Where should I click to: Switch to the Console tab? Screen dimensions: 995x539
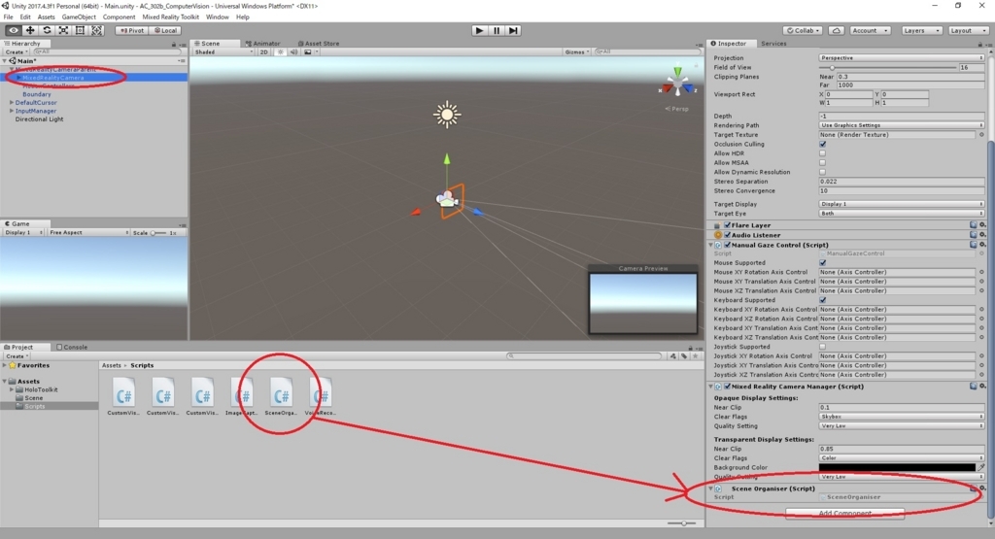click(x=72, y=348)
